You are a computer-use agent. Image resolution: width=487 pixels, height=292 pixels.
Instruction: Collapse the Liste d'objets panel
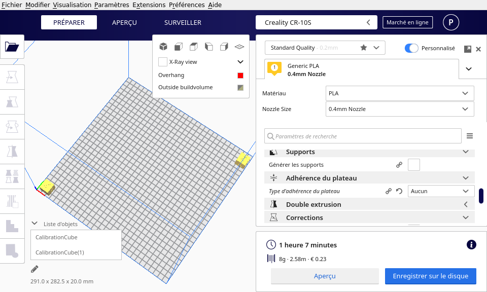coord(34,224)
